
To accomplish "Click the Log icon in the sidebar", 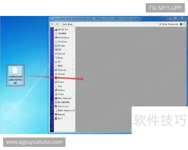I will tap(56, 86).
